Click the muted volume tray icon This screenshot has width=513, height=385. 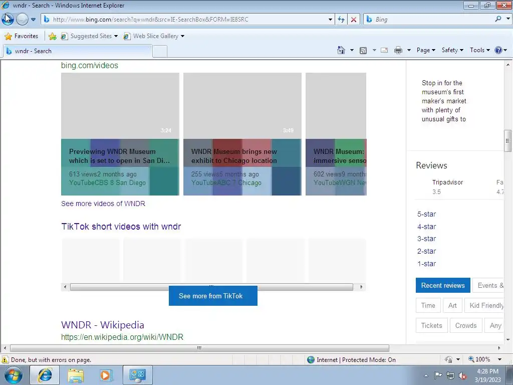462,376
